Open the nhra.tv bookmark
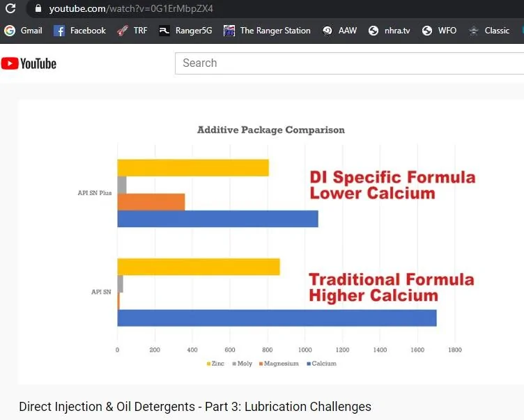Viewport: 524px width, 420px height. [390, 31]
